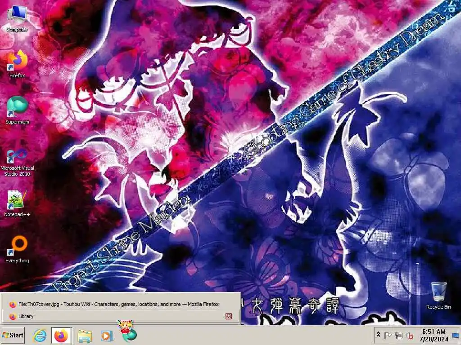
Task: Open the Start menu
Action: point(13,335)
